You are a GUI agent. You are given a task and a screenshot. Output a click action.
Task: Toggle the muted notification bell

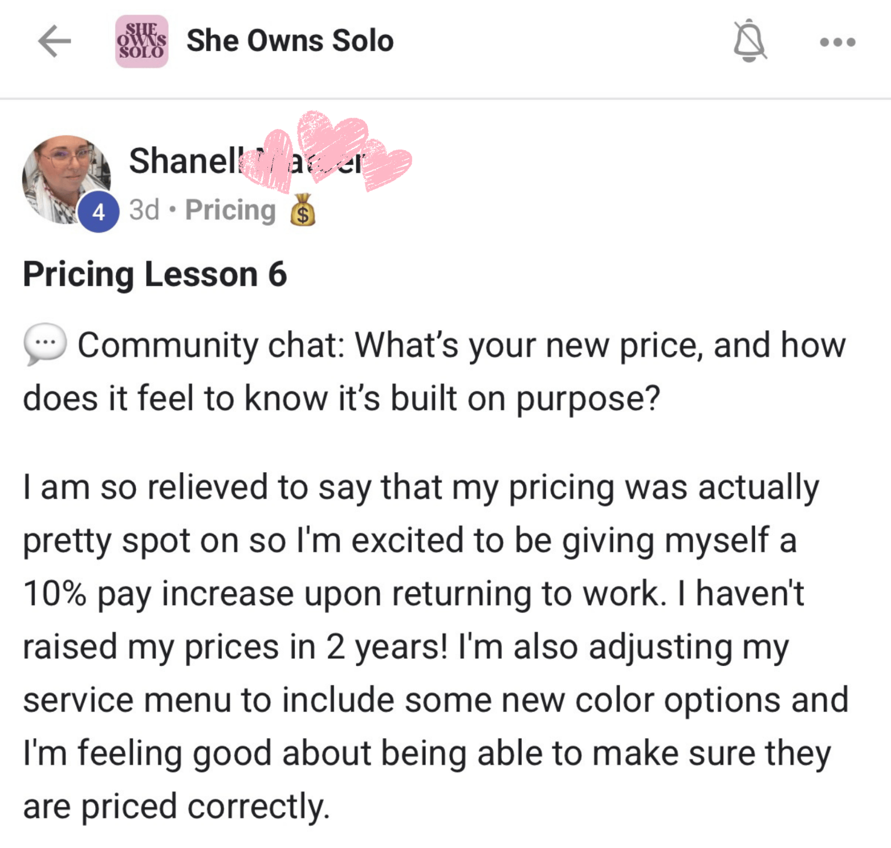pos(749,41)
